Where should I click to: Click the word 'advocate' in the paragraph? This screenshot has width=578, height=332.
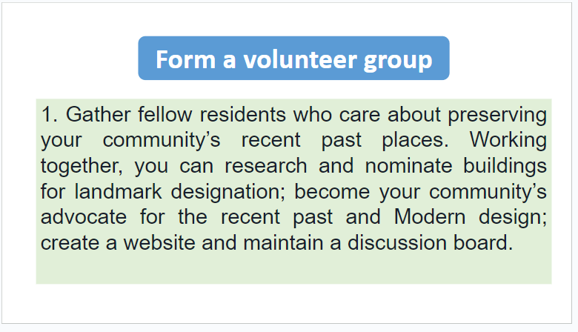(84, 216)
